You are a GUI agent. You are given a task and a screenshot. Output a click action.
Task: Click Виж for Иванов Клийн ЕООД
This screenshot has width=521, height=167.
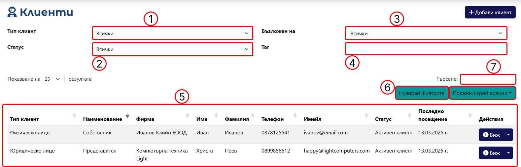(x=491, y=135)
